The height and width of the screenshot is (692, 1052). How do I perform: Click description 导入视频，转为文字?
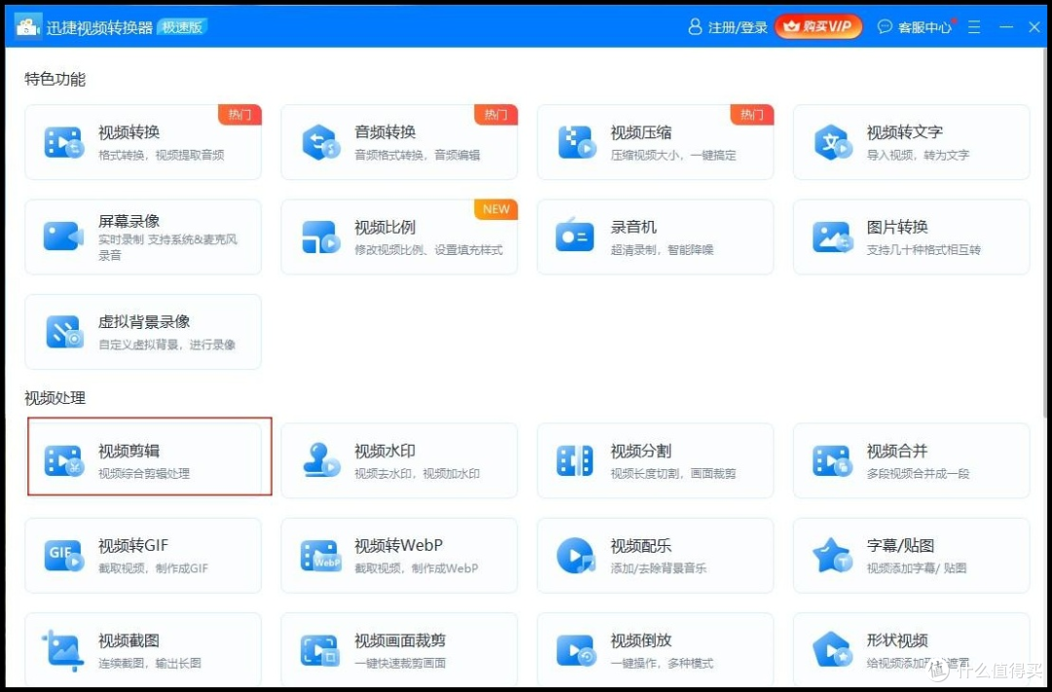tap(918, 155)
